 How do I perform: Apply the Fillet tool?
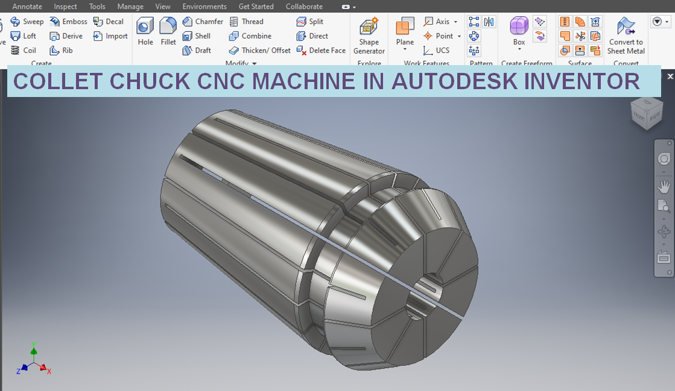pos(168,31)
